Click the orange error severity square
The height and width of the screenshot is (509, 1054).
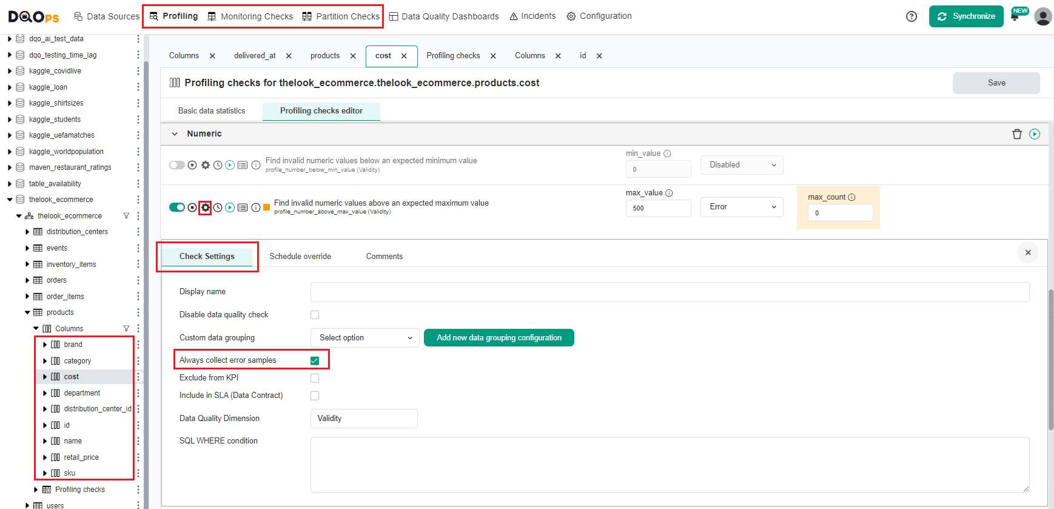[266, 207]
